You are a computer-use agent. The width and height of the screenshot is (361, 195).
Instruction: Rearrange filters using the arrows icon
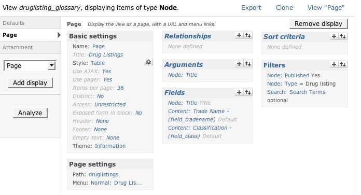point(343,64)
